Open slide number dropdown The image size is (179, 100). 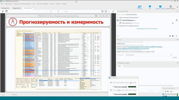click(x=65, y=11)
